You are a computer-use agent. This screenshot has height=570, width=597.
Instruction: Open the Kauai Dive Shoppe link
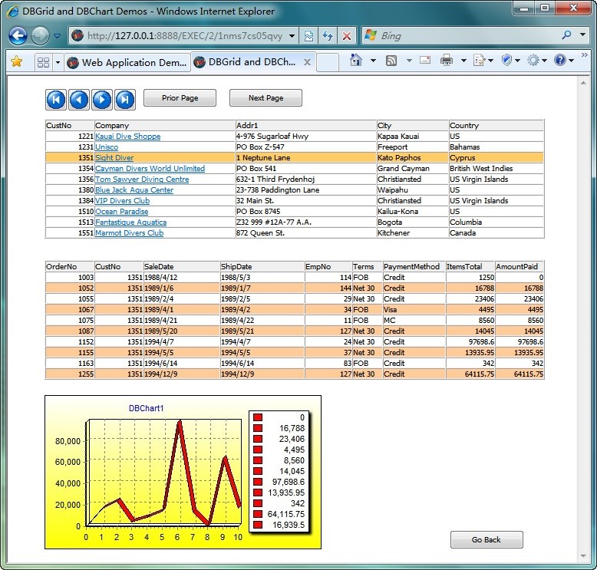127,137
